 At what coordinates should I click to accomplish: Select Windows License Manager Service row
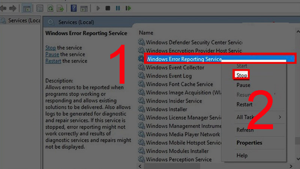click(180, 118)
